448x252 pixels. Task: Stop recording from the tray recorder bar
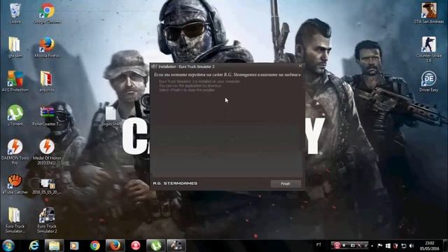pyautogui.click(x=344, y=245)
